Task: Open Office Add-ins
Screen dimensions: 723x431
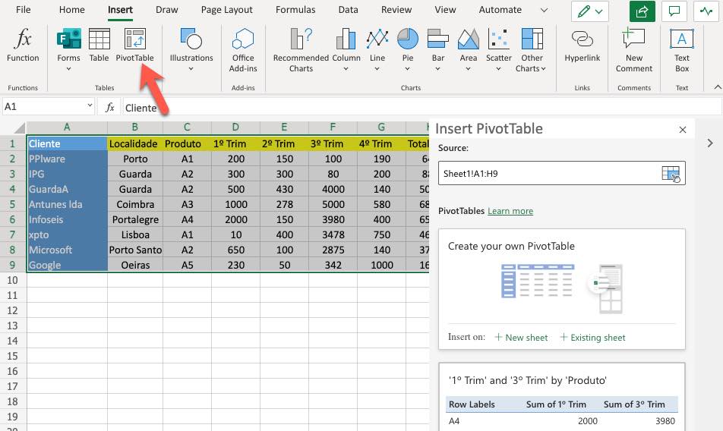Action: click(243, 50)
